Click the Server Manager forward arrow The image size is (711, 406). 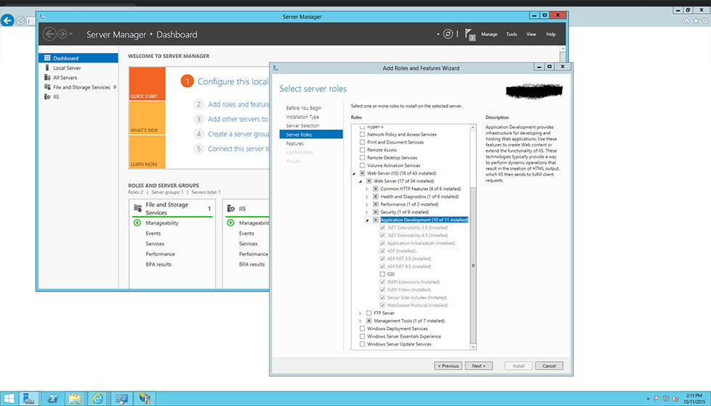click(x=62, y=34)
